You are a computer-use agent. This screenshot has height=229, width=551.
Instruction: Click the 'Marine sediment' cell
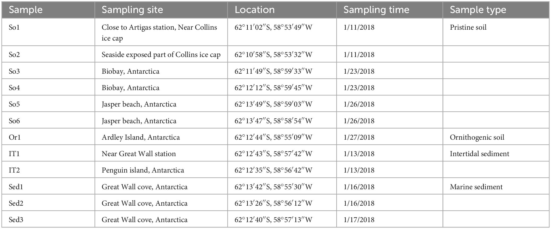click(x=496, y=187)
